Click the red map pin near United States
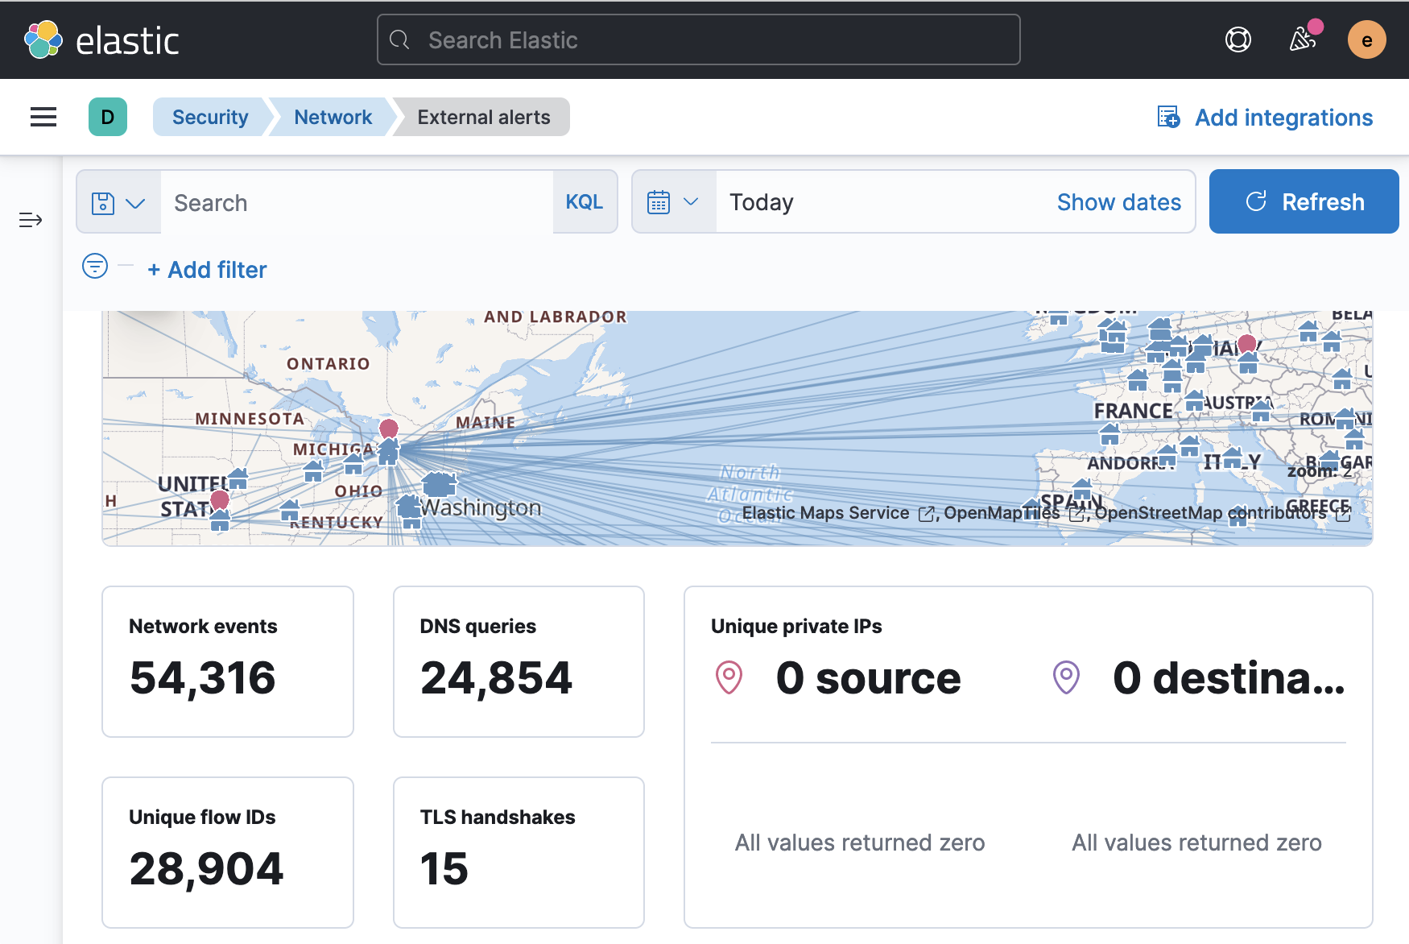Viewport: 1409px width, 944px height. pyautogui.click(x=220, y=500)
